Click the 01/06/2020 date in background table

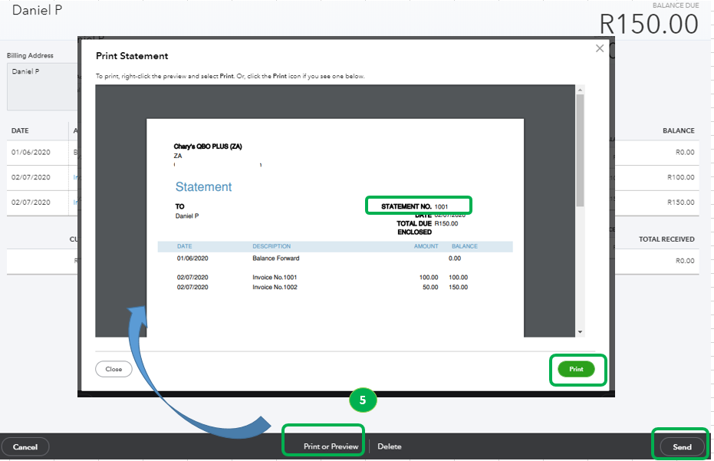31,152
